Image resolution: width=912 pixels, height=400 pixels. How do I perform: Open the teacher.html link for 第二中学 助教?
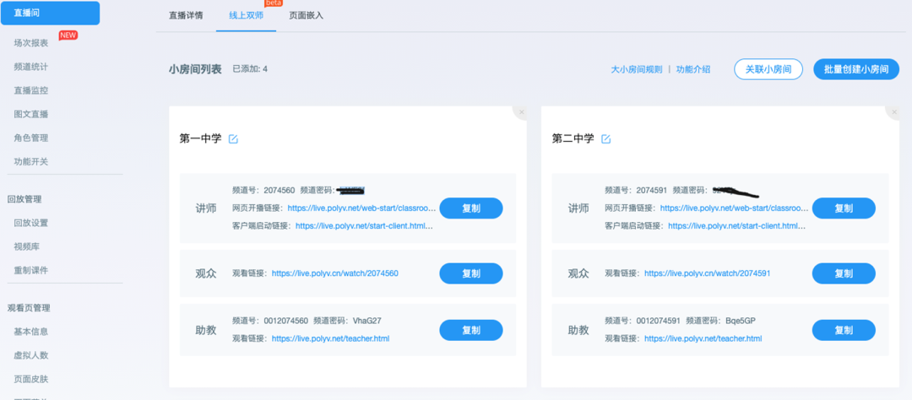pyautogui.click(x=703, y=338)
